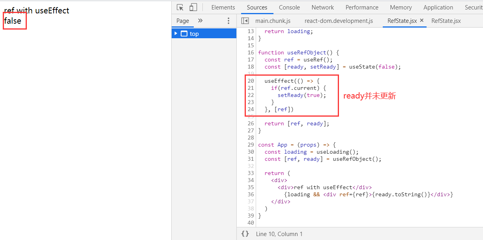Show more navigator tabs chevron
This screenshot has width=483, height=240.
[x=200, y=21]
